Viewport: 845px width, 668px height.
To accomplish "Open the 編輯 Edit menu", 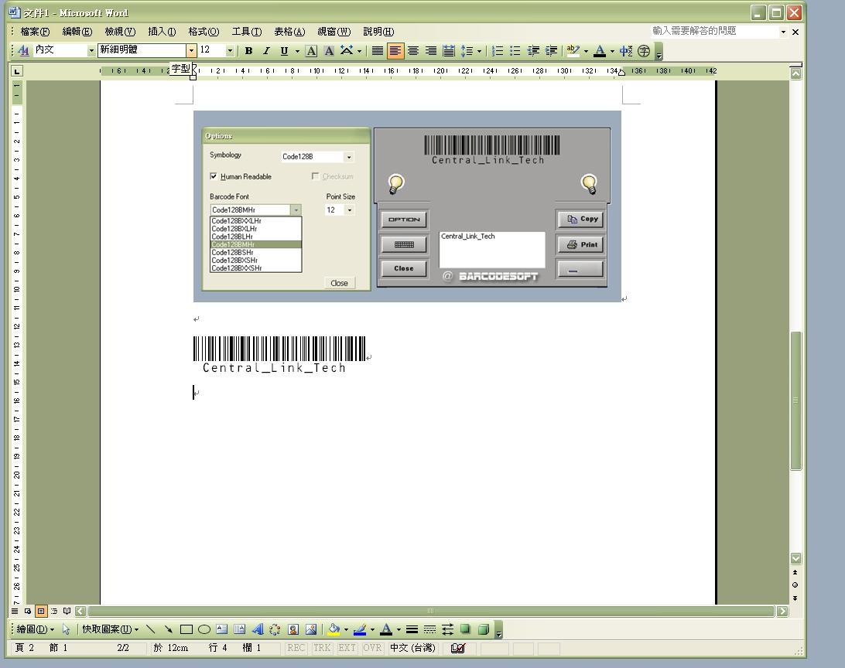I will pyautogui.click(x=77, y=32).
